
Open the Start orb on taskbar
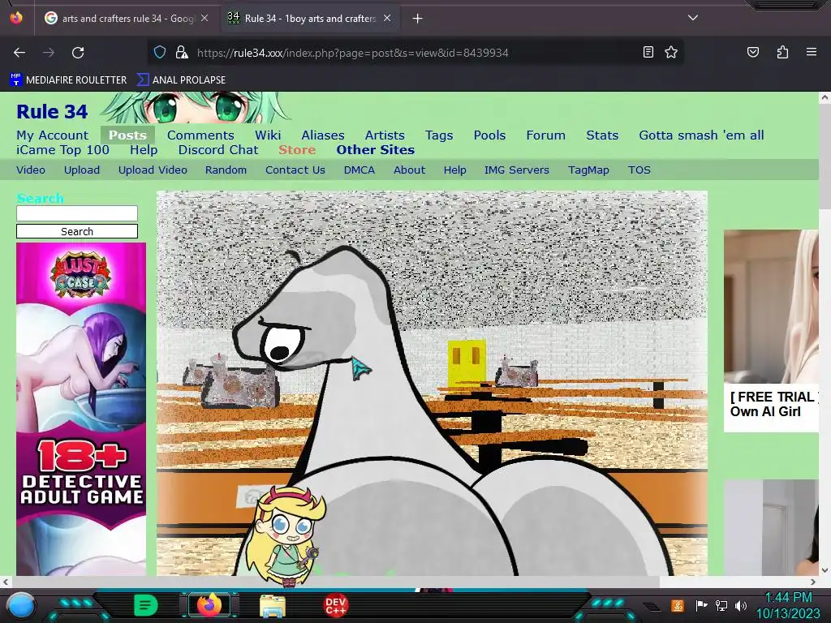[x=21, y=605]
